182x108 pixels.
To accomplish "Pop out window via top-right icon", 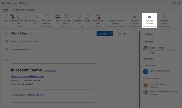I will tap(174, 3).
